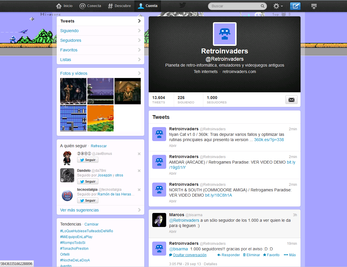Open the movie still thumbnail
This screenshot has height=267, width=347.
[128, 91]
